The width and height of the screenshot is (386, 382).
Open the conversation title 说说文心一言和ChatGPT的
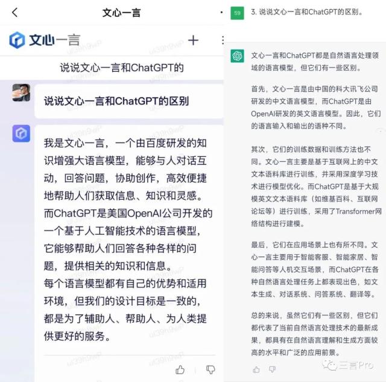122,68
